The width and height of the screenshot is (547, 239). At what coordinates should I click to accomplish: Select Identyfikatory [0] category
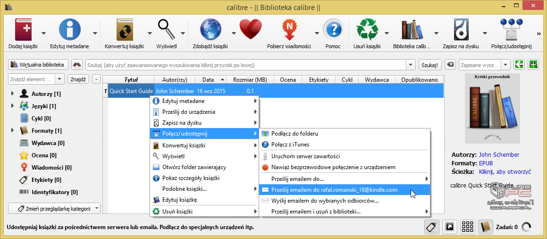[x=54, y=192]
